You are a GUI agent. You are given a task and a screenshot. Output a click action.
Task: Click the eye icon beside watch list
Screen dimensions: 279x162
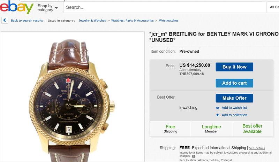[x=218, y=108]
